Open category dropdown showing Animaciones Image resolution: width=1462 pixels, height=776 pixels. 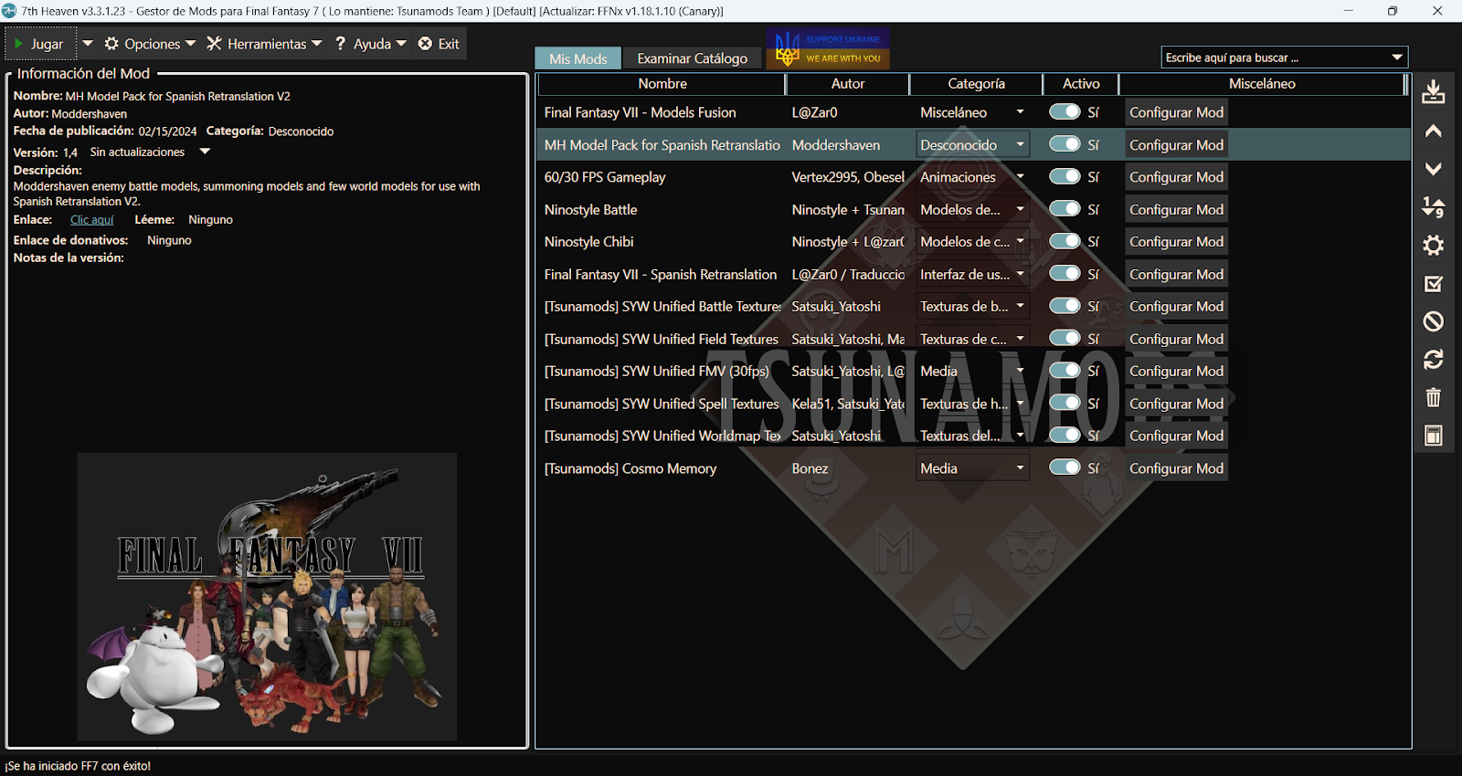point(972,177)
